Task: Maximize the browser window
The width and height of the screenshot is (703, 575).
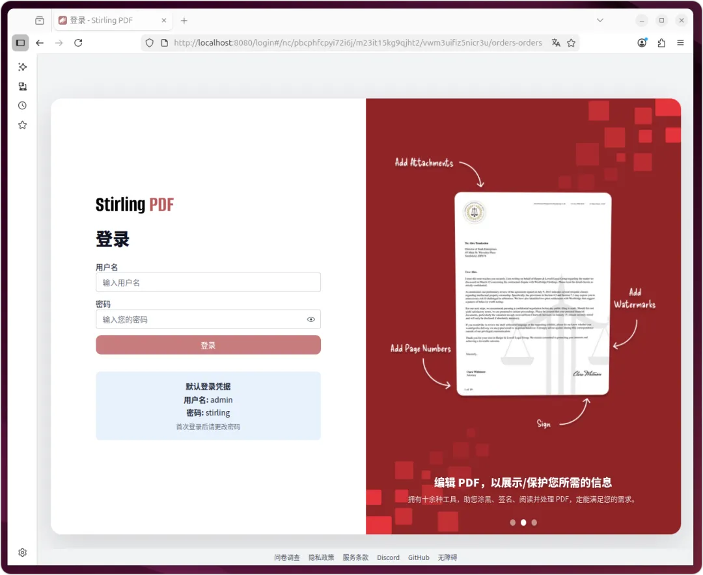Action: coord(661,21)
